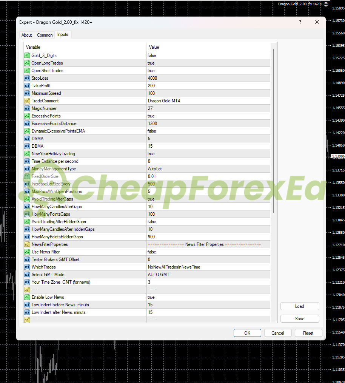Viewport: 345px width, 383px height.
Task: Select the Inputs tab
Action: 63,35
